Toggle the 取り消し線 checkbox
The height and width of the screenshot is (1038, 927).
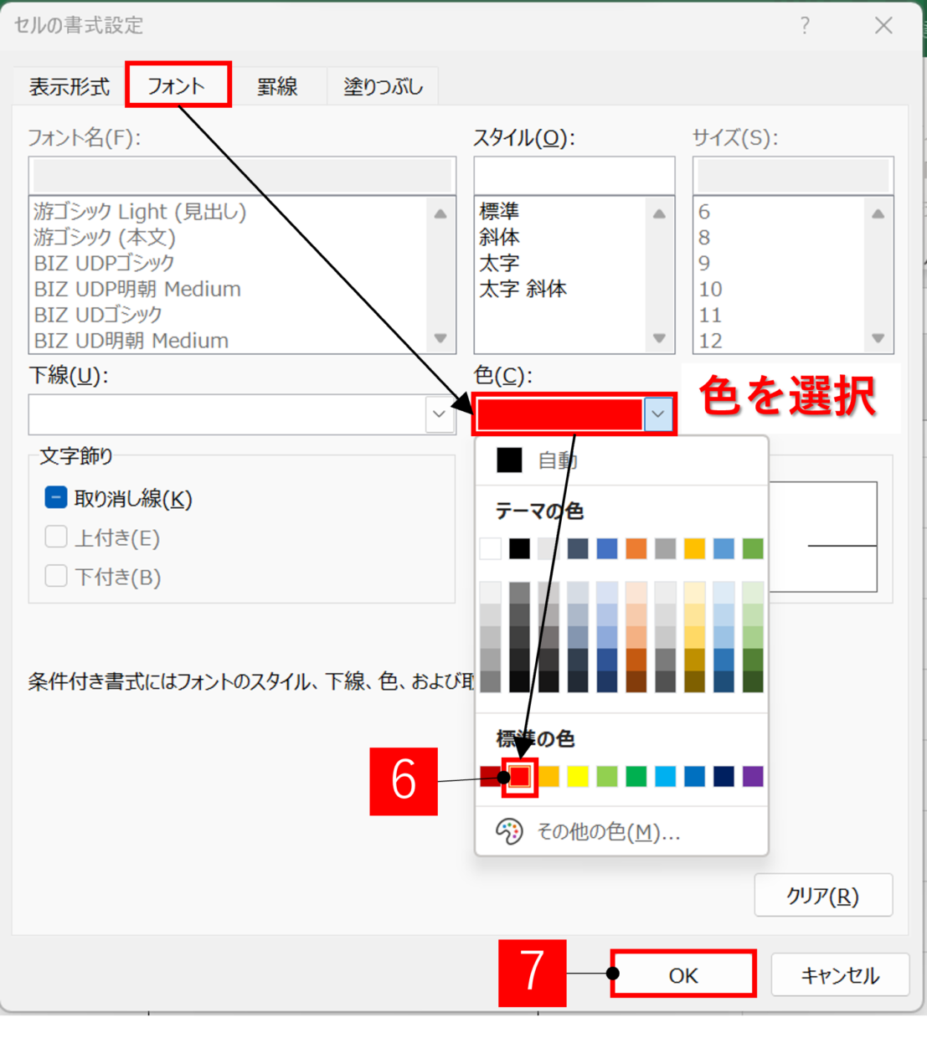tap(56, 498)
